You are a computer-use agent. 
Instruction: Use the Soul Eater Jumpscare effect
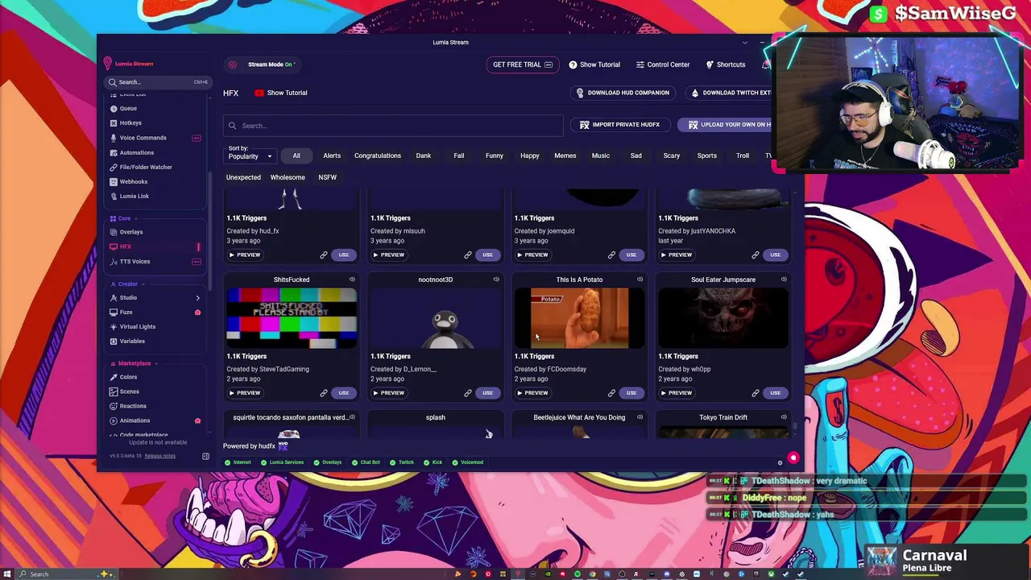(x=775, y=393)
